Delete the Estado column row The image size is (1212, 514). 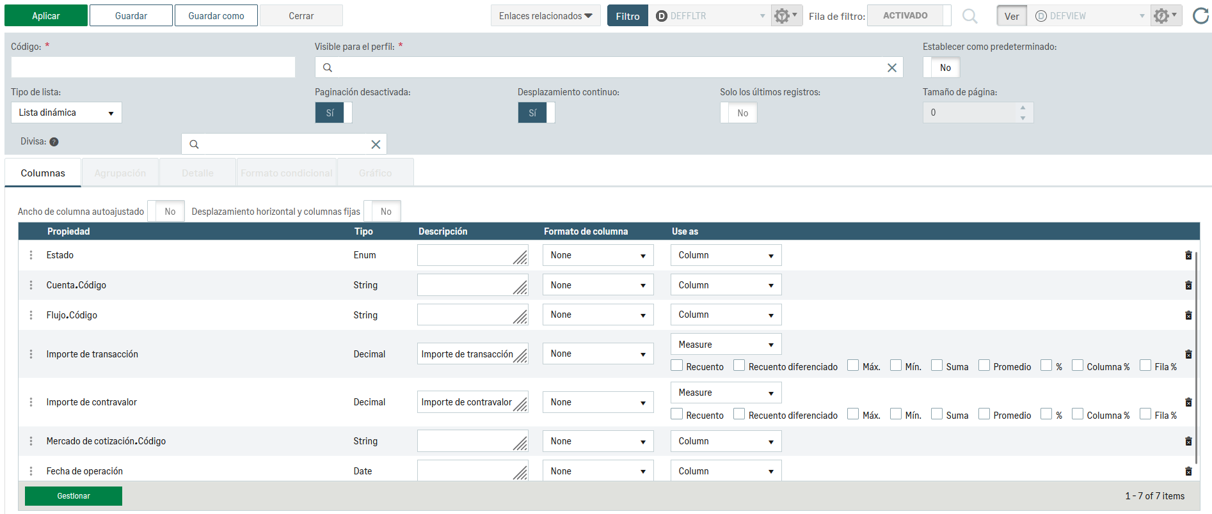click(1188, 255)
